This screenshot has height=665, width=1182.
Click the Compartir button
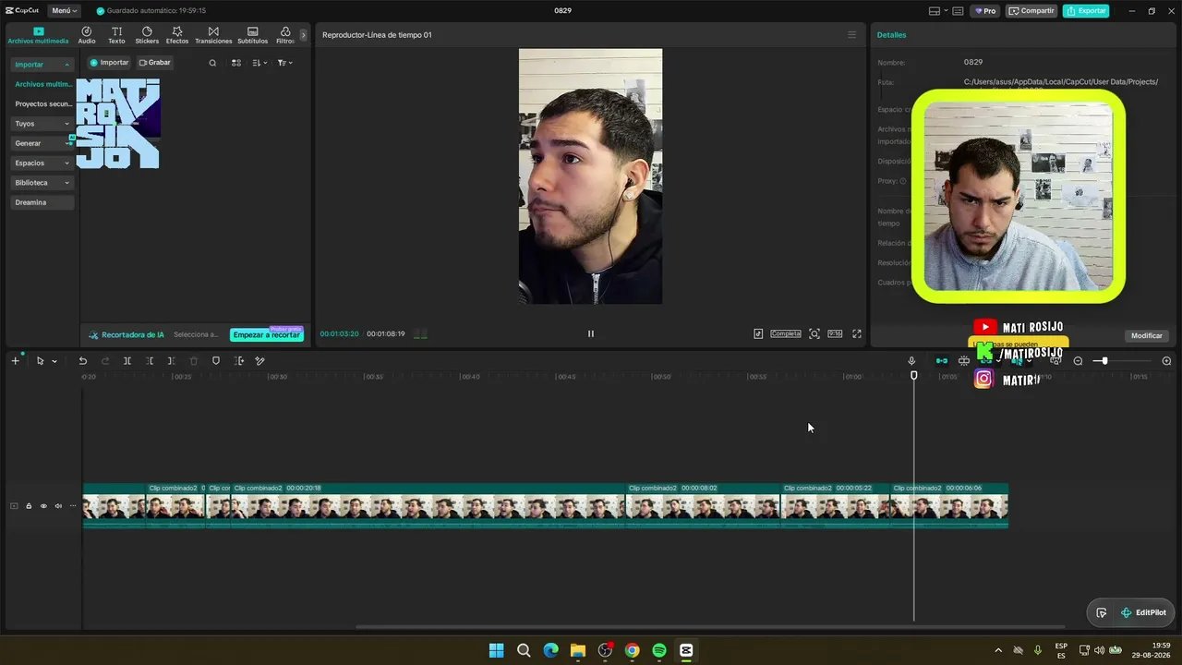1031,11
